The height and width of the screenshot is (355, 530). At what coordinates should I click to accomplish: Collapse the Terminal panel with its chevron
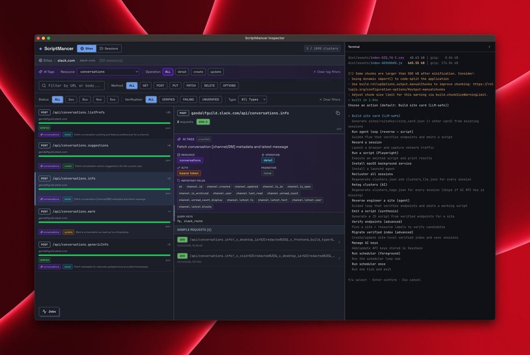(x=489, y=46)
